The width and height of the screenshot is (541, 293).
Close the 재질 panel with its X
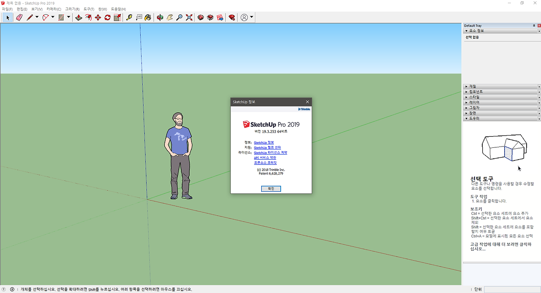[539, 86]
